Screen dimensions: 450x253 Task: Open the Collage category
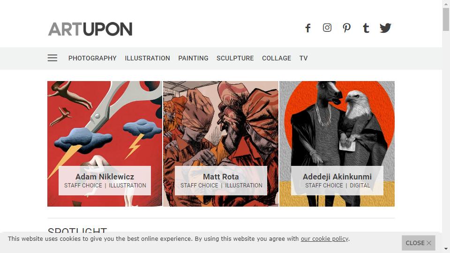coord(277,58)
